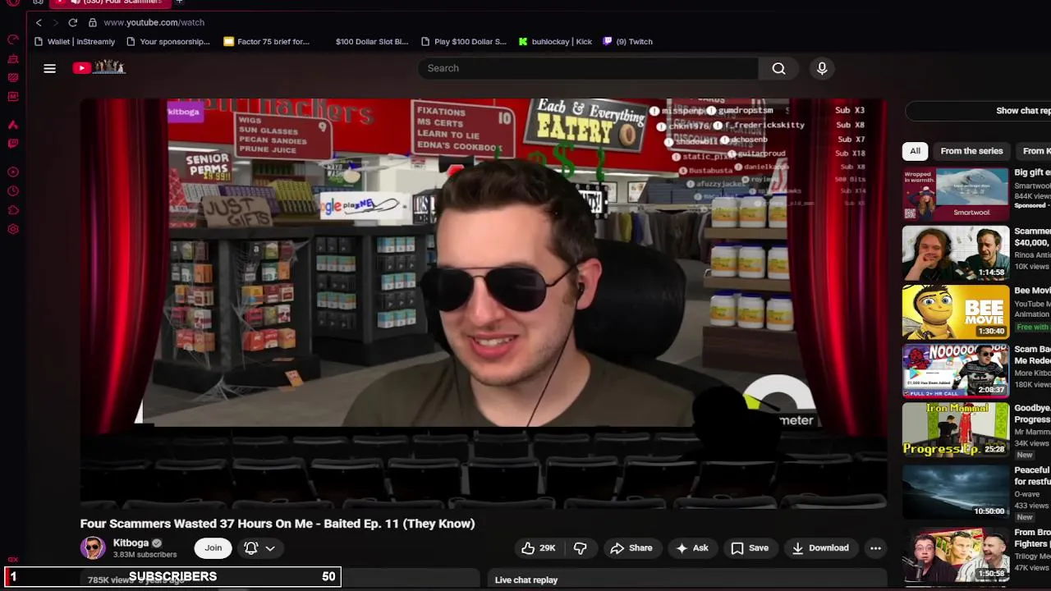Open the 1:14:58 scammers video thumbnail
This screenshot has height=591, width=1051.
(x=956, y=253)
